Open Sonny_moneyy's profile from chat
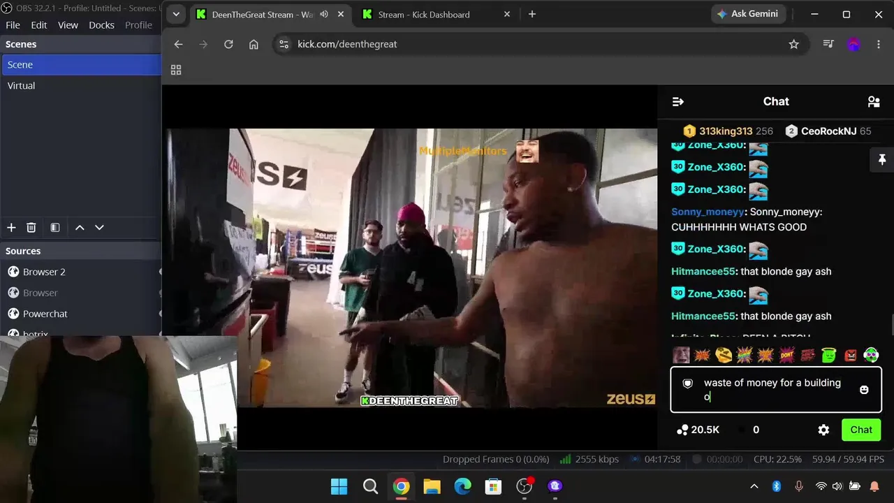Image resolution: width=894 pixels, height=503 pixels. (708, 212)
